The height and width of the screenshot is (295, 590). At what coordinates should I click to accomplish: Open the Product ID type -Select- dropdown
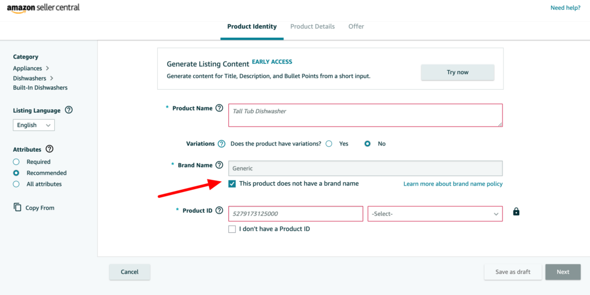click(x=435, y=213)
